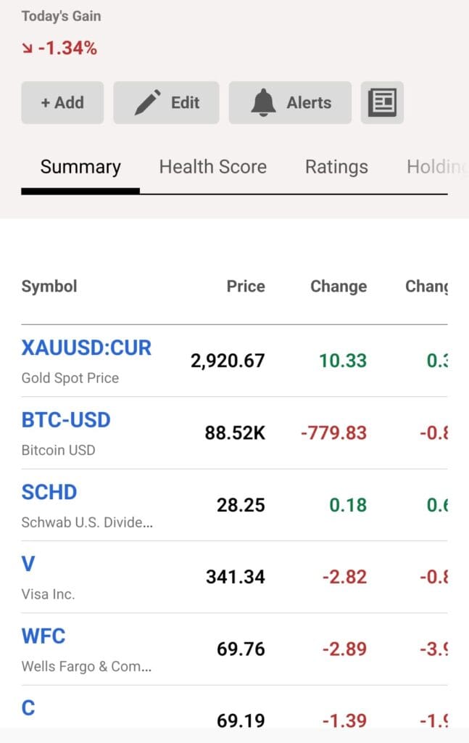
Task: Sort by the Symbol column header
Action: pos(49,286)
